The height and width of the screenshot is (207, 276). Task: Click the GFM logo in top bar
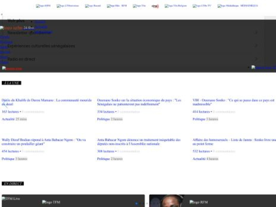[x=43, y=6]
